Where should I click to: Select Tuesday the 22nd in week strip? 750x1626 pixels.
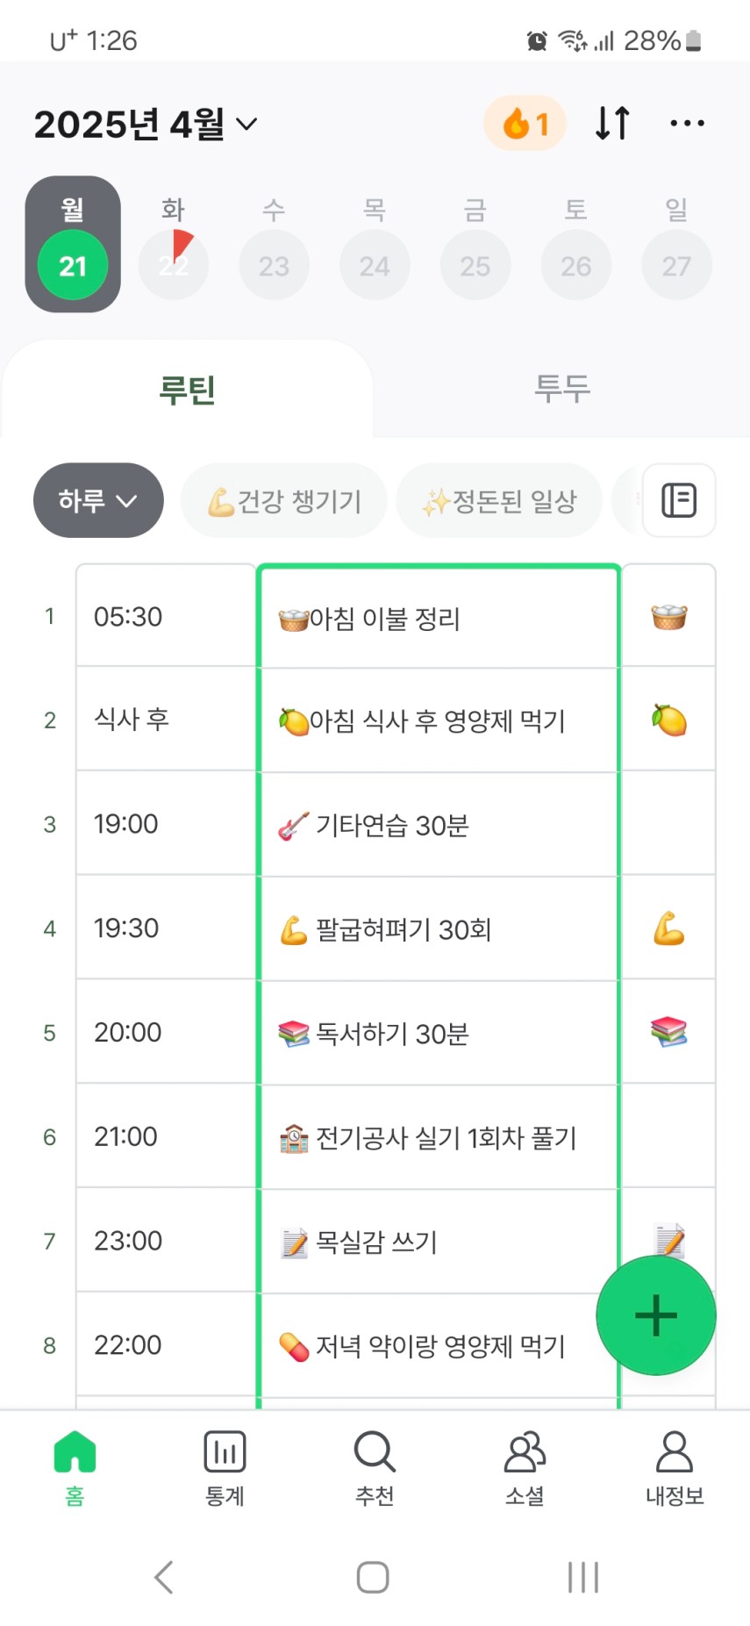pyautogui.click(x=174, y=264)
